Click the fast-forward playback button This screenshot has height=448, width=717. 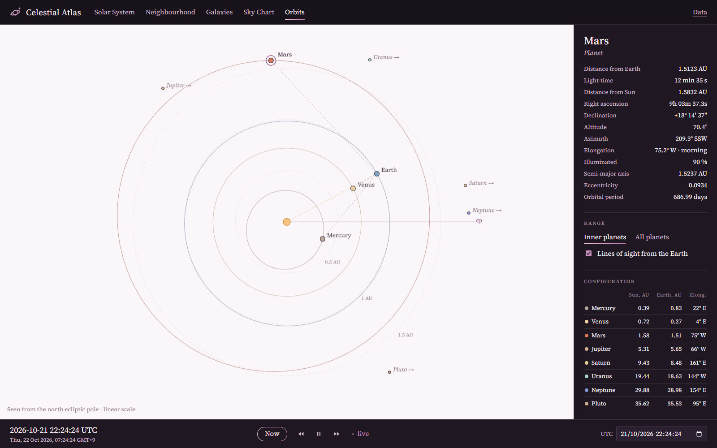click(x=337, y=434)
